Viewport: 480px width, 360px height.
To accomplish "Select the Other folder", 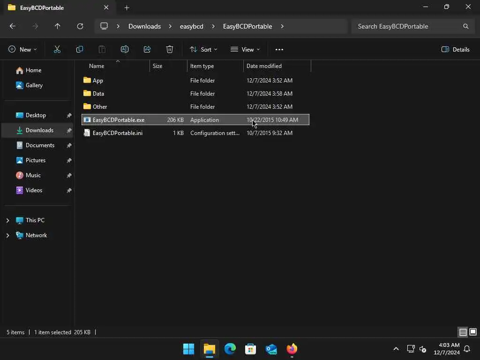I will pyautogui.click(x=195, y=107).
